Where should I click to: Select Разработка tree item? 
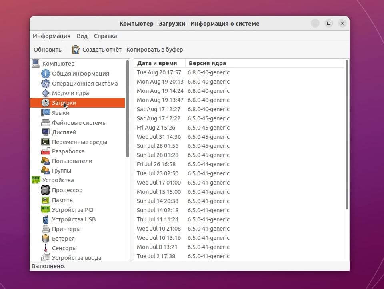click(x=68, y=151)
